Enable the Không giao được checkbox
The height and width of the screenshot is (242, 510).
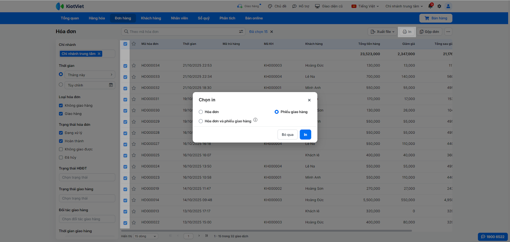click(61, 149)
